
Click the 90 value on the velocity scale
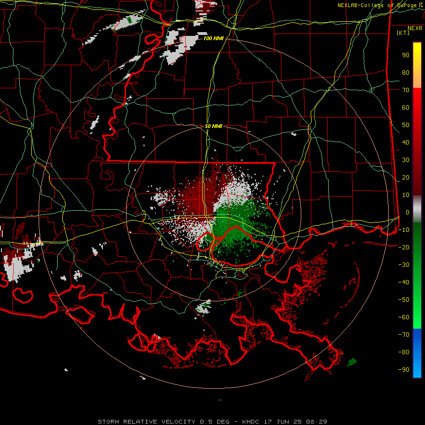[406, 55]
